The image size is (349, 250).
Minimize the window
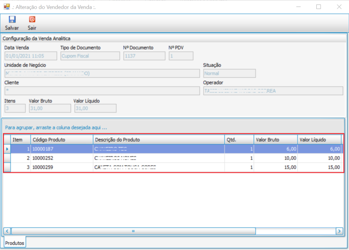pyautogui.click(x=298, y=7)
